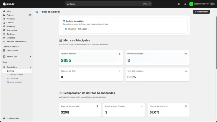Click the Órdenes Asistidas value 3
Screen dimensions: 217x122
click(x=129, y=60)
